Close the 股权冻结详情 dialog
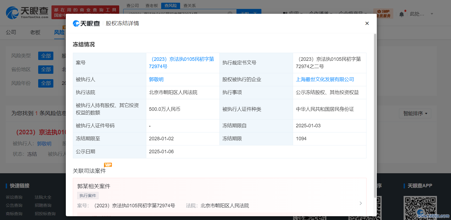The image size is (451, 220). [x=367, y=23]
